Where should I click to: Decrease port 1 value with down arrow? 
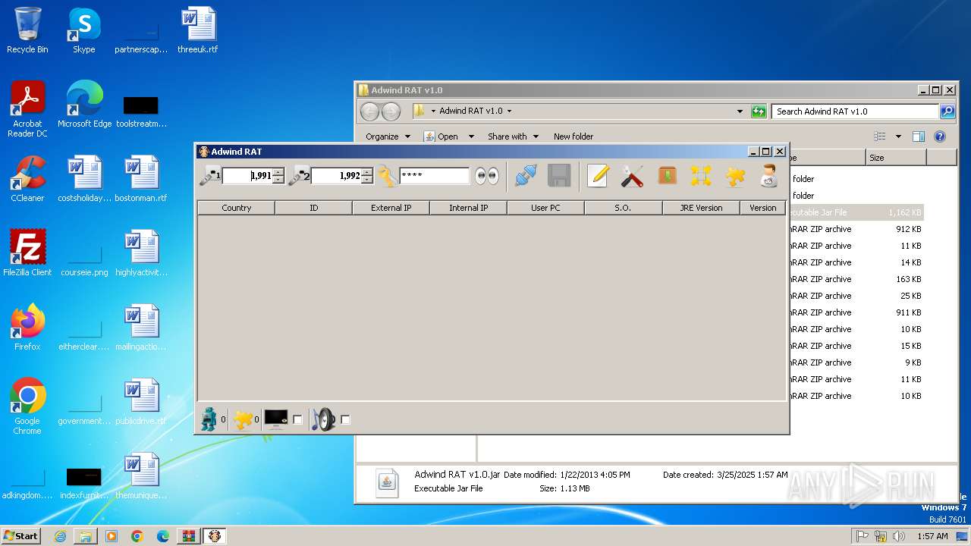tap(278, 180)
